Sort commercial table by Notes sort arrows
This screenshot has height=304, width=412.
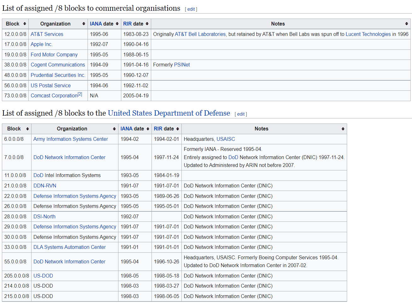(x=407, y=24)
